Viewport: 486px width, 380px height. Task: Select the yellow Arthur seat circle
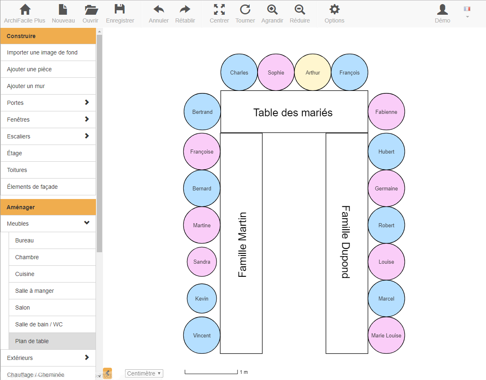(313, 72)
